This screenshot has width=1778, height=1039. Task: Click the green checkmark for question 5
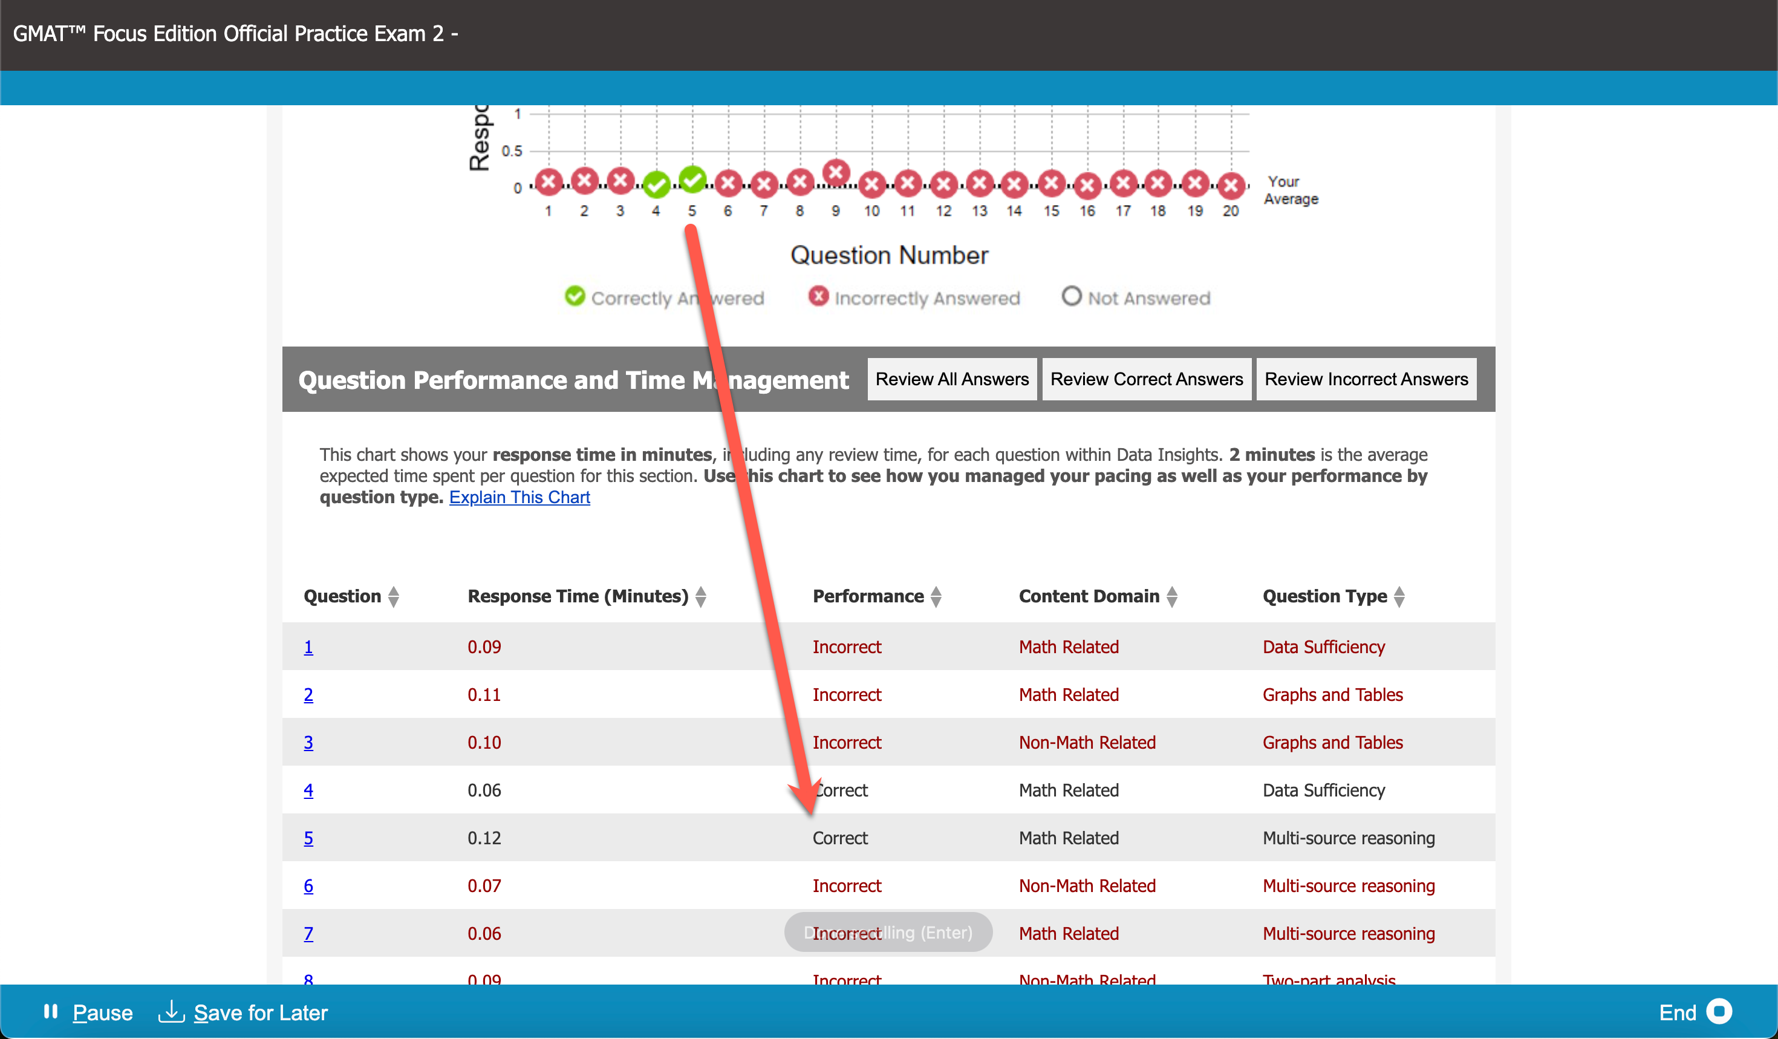pos(692,179)
